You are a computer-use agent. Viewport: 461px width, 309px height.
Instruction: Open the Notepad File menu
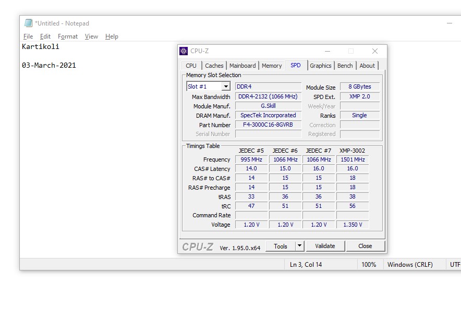point(28,36)
